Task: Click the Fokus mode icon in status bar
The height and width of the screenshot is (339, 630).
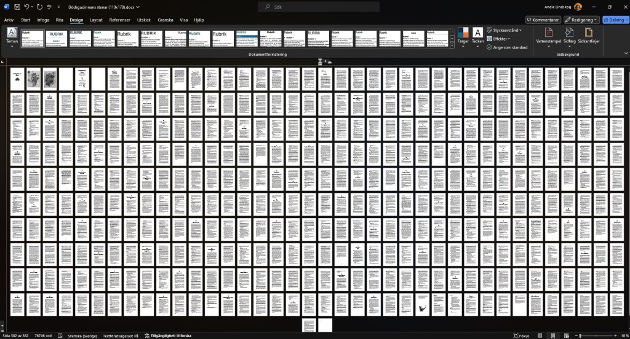Action: pos(522,336)
